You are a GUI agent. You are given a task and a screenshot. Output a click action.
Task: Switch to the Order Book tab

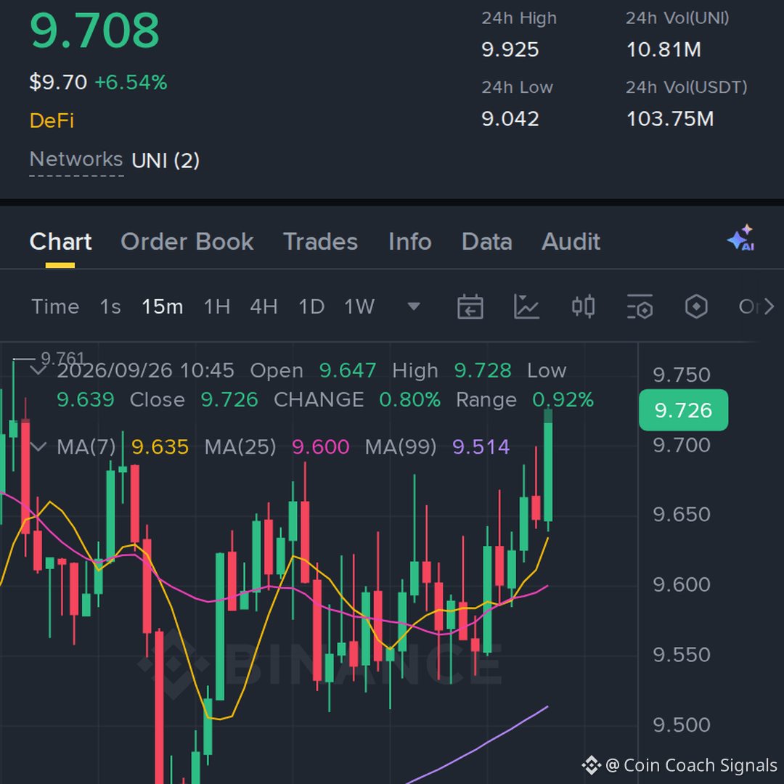(x=187, y=242)
